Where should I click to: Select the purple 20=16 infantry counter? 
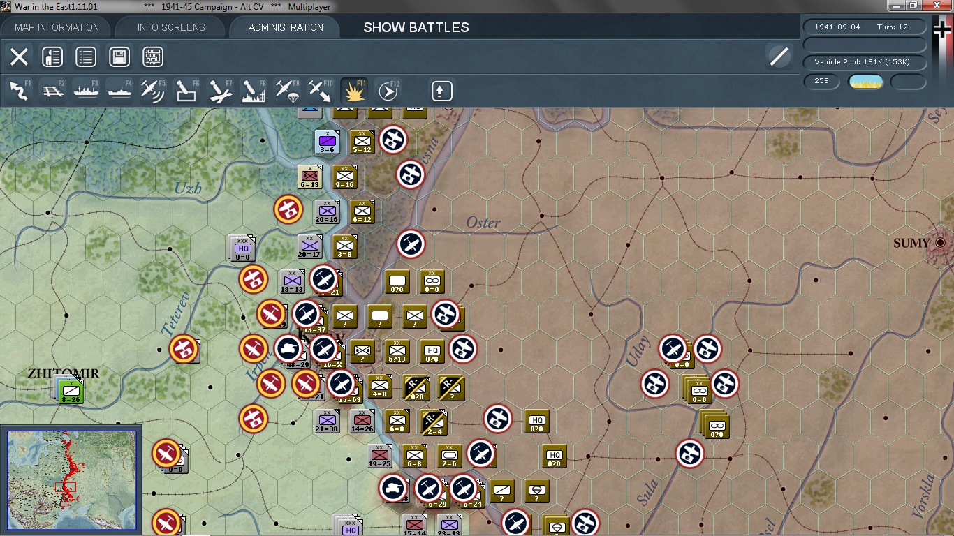(x=327, y=211)
